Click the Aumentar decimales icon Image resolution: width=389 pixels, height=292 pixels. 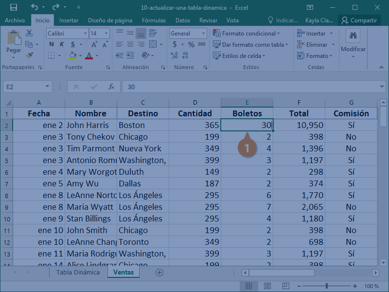click(174, 55)
